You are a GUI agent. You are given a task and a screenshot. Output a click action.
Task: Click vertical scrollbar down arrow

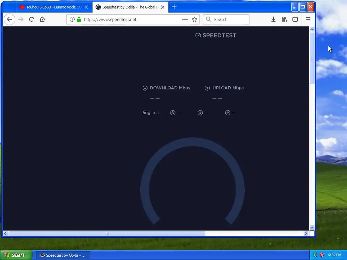[312, 227]
